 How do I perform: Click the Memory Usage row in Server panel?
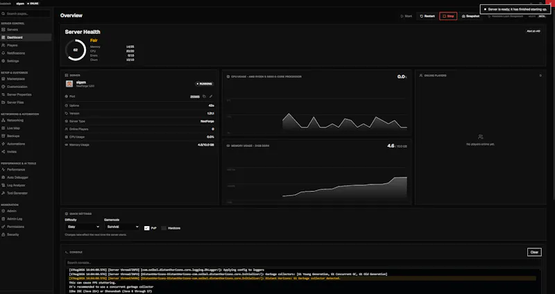point(140,145)
